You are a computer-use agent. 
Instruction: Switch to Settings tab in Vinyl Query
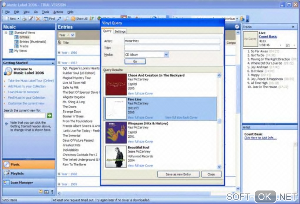pos(120,31)
